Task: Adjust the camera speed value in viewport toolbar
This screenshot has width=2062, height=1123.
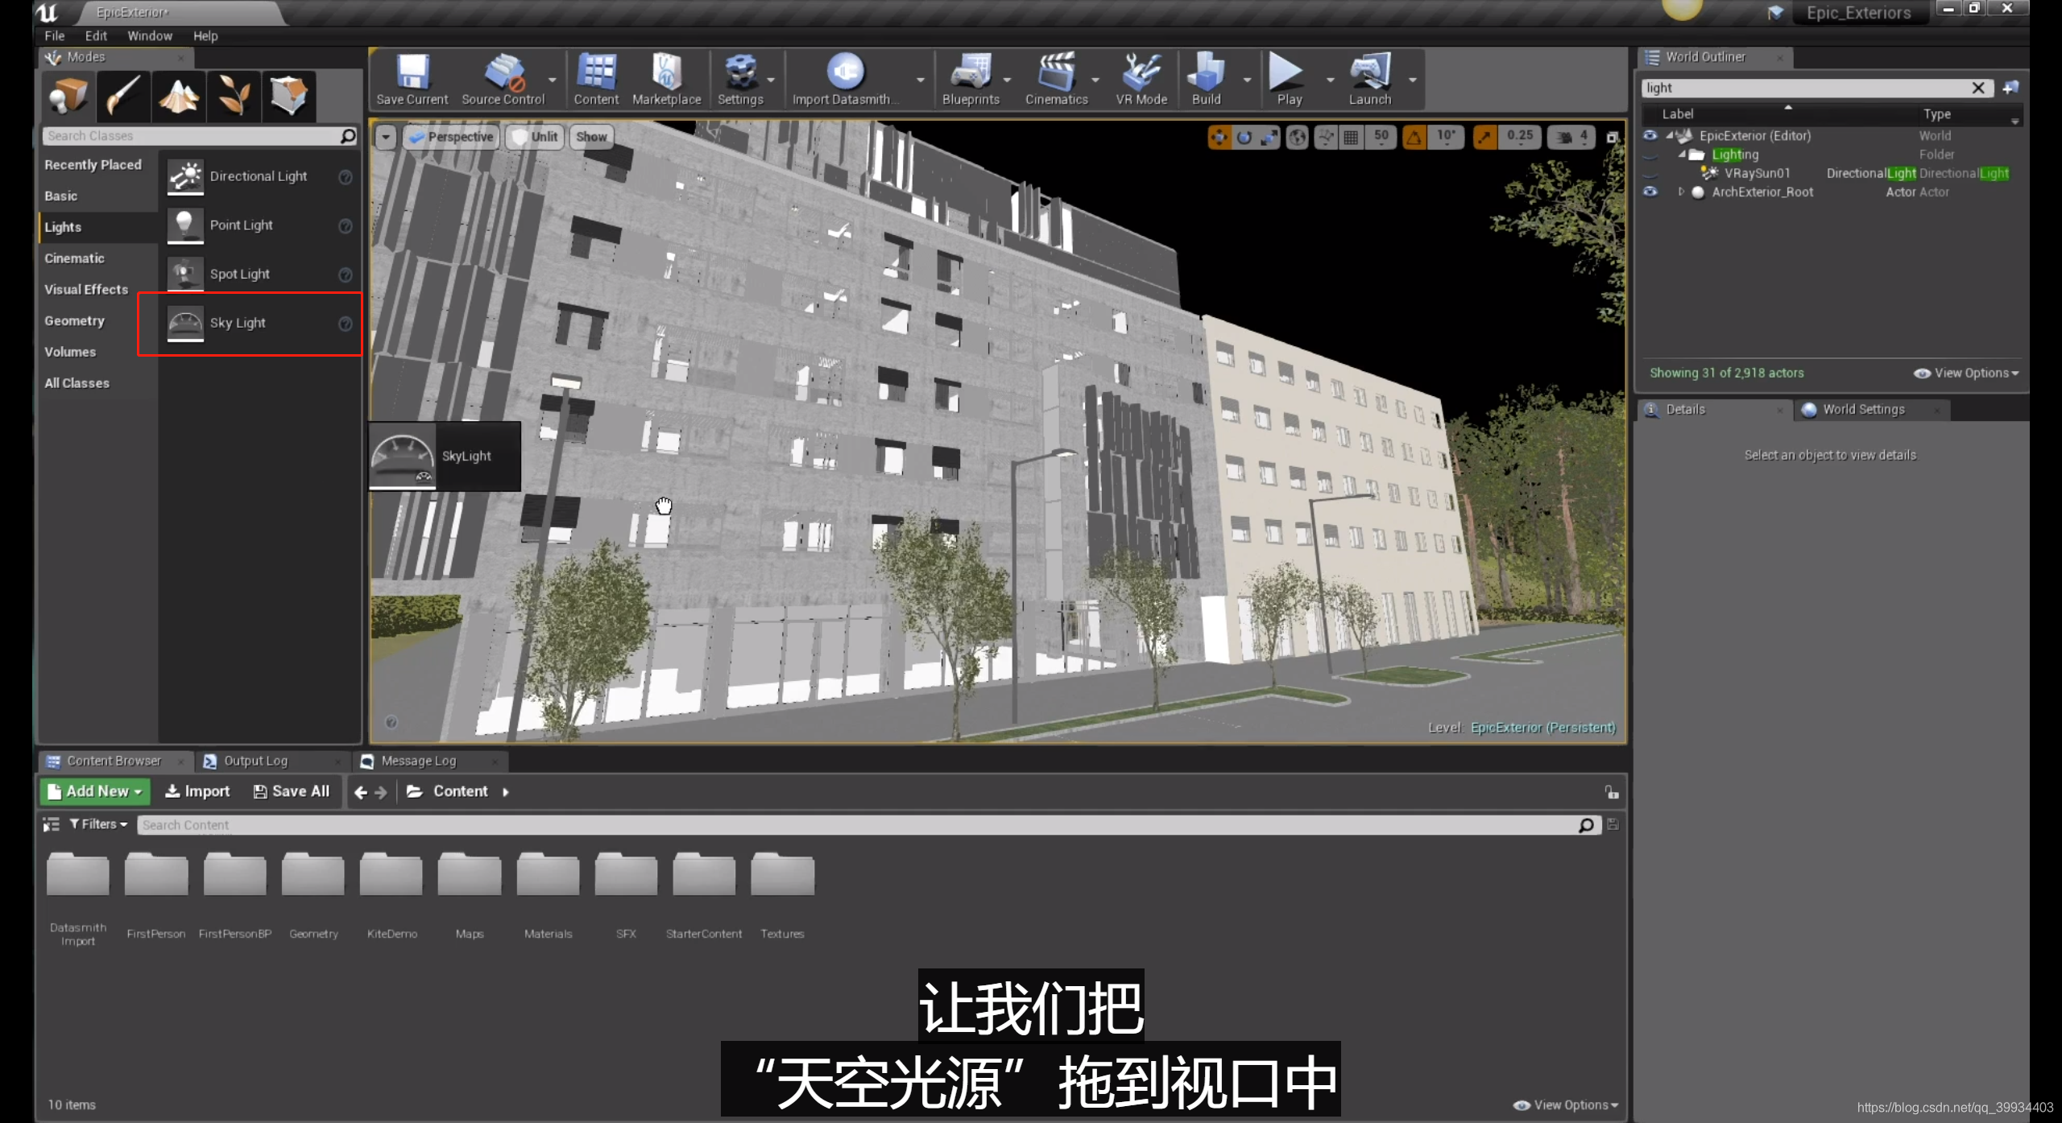Action: (1570, 137)
